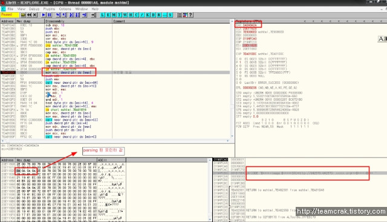
Task: Run the program with the play icon
Action: (44, 15)
